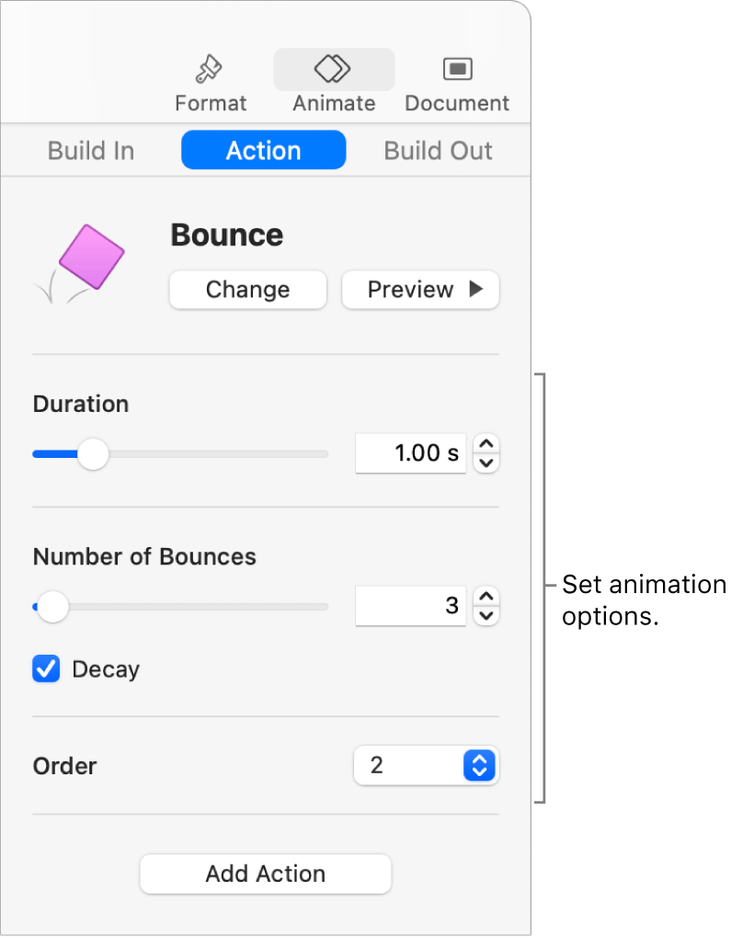The image size is (731, 937).
Task: Click the Bounce animation preview thumbnail
Action: coord(81,264)
